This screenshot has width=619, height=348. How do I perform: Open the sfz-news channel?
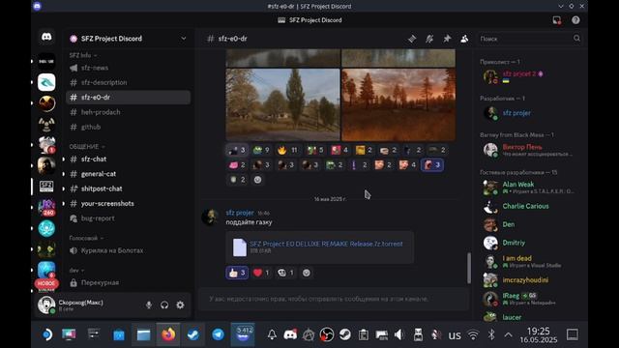click(x=129, y=68)
